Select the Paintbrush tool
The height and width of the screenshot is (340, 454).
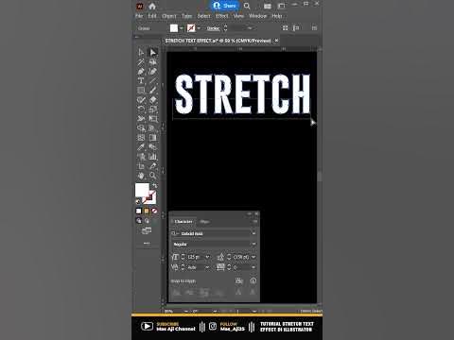(153, 91)
